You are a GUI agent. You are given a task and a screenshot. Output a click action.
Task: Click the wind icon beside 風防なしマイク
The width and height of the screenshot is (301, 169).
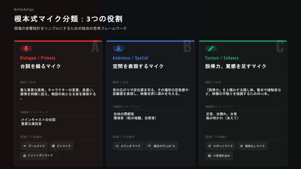point(241,146)
